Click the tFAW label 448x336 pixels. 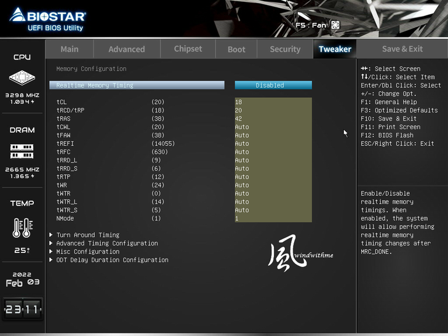(63, 135)
